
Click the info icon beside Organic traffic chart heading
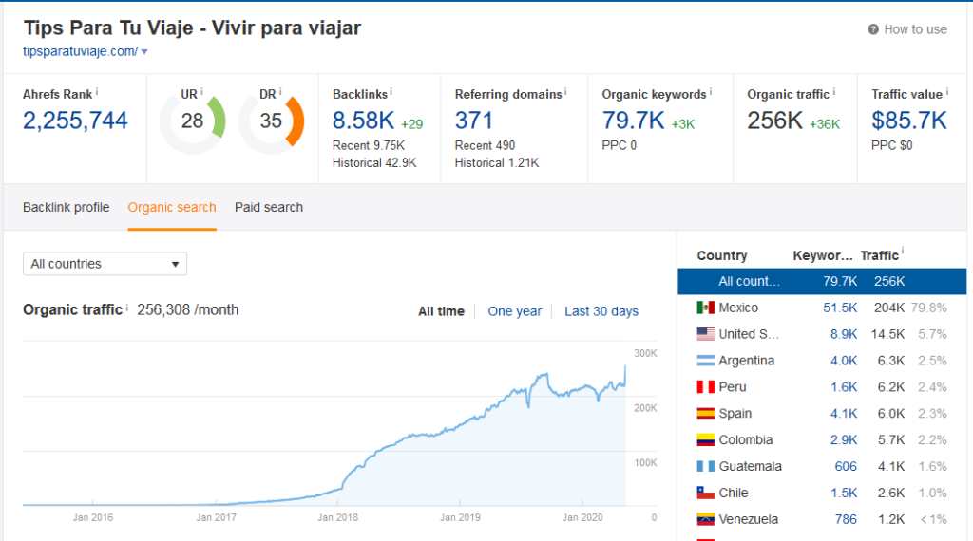127,308
